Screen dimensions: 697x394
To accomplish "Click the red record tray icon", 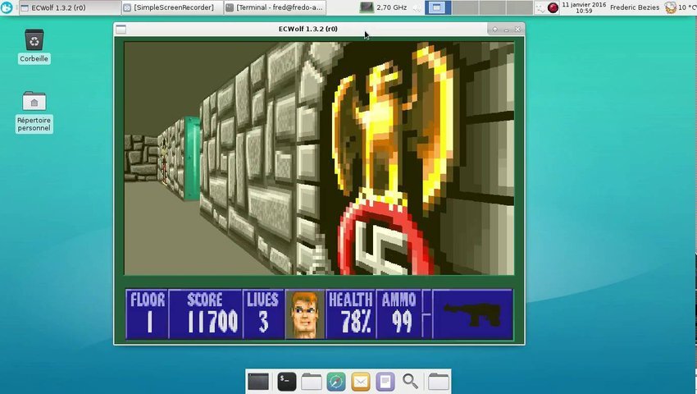I will (553, 7).
